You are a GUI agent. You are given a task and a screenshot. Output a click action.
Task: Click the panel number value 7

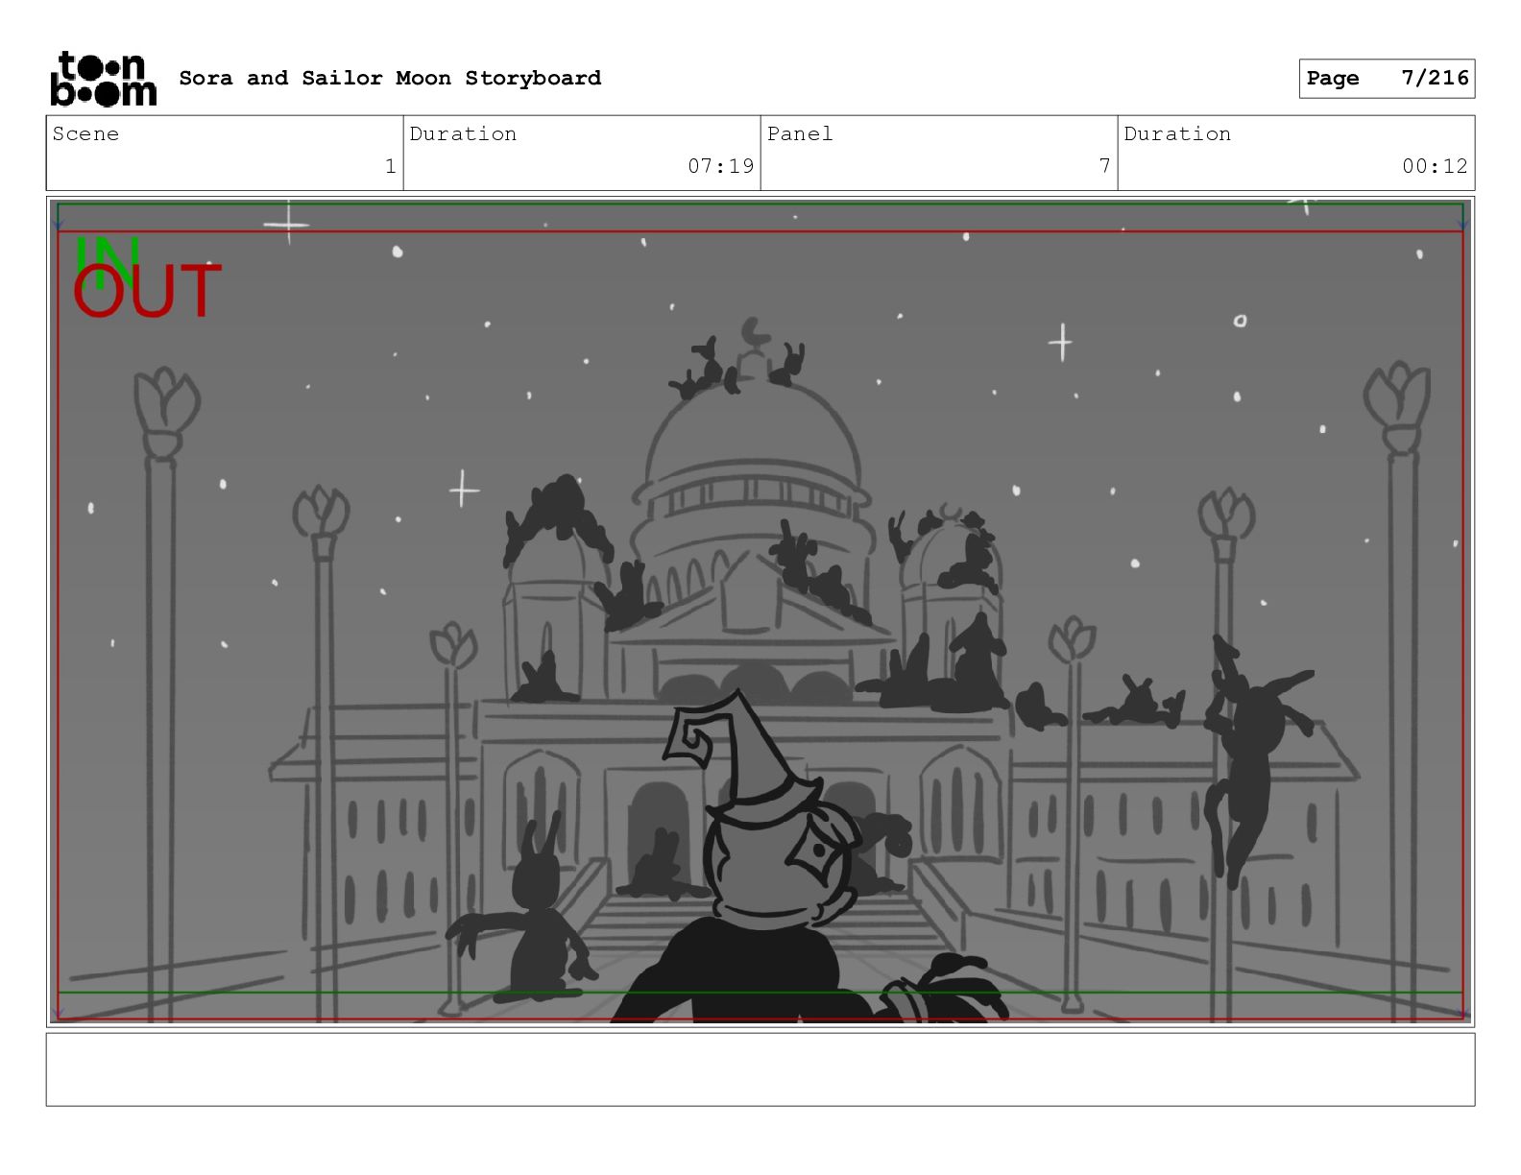[x=1104, y=166]
